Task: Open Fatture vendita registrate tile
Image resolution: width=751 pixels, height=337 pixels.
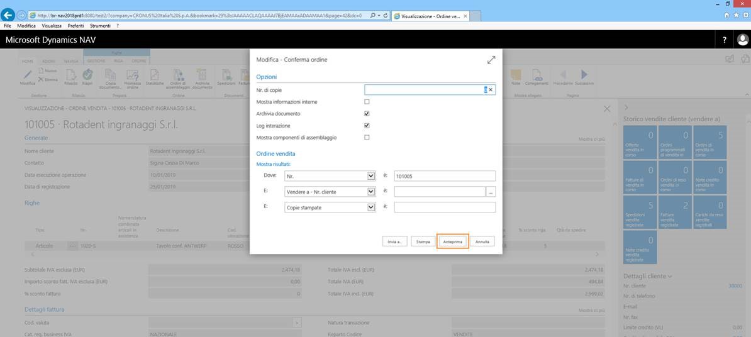Action: (x=675, y=212)
